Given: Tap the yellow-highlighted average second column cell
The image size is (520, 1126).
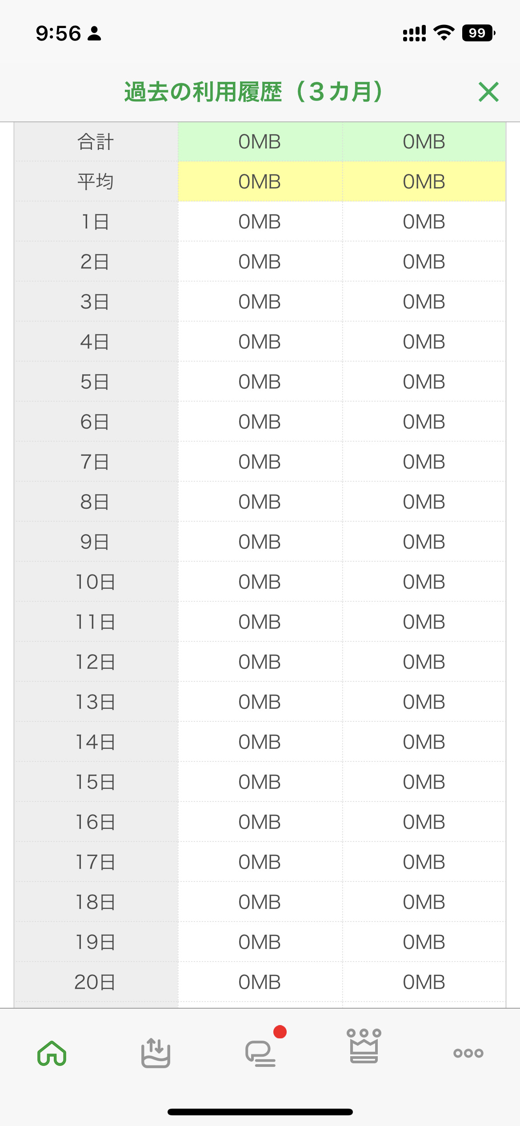Looking at the screenshot, I should (424, 181).
